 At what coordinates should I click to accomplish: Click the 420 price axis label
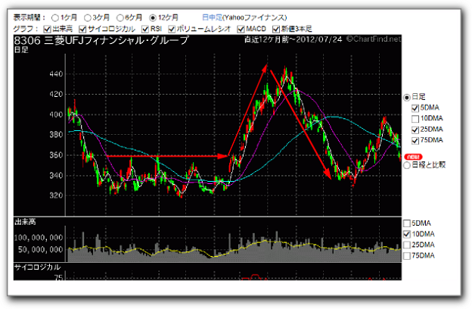[x=56, y=95]
